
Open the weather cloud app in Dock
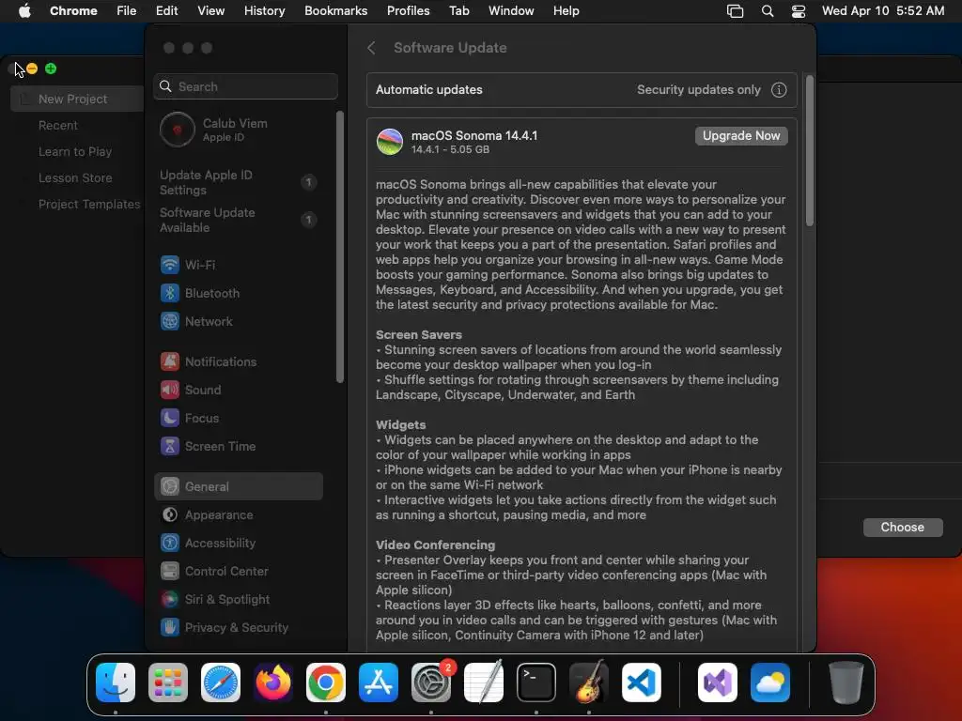point(770,683)
